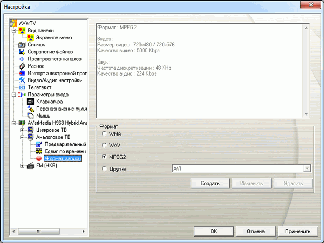The image size is (324, 243).
Task: Click tree horizontal scrollbar right arrow
Action: (84, 231)
